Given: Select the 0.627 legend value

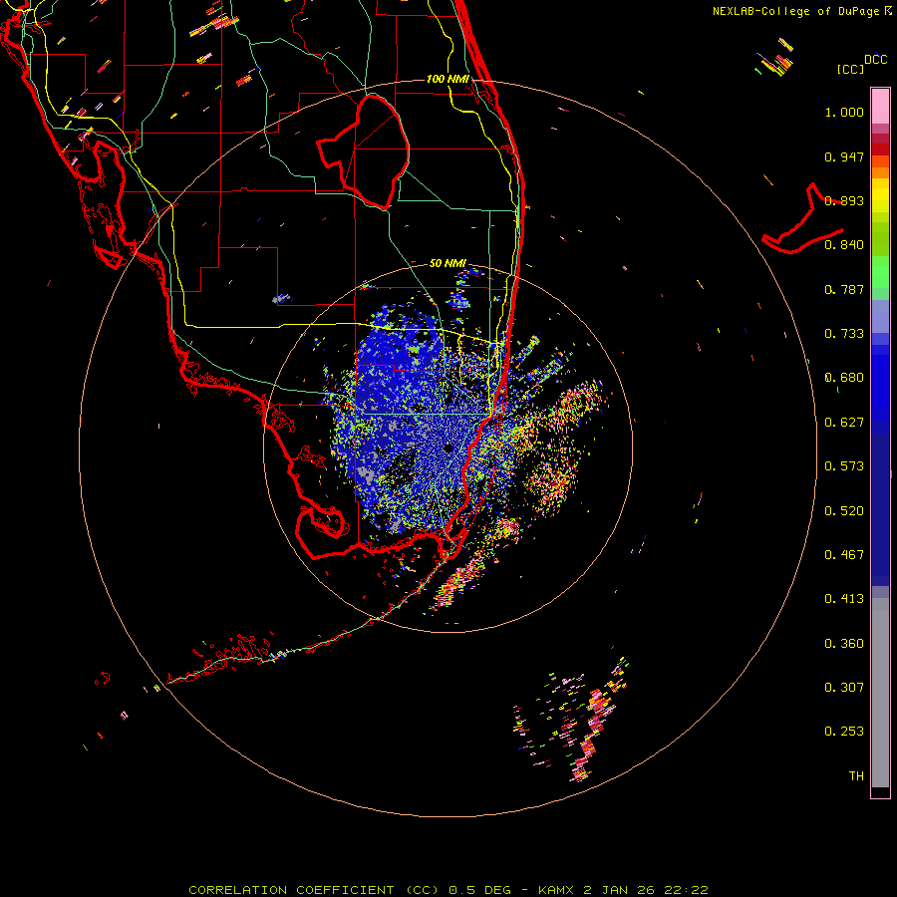Looking at the screenshot, I should 844,423.
